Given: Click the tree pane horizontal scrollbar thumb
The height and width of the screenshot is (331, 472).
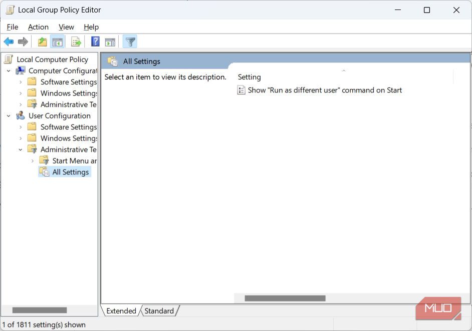Looking at the screenshot, I should pos(40,310).
